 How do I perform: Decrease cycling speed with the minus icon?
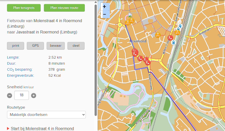[x=10, y=96]
